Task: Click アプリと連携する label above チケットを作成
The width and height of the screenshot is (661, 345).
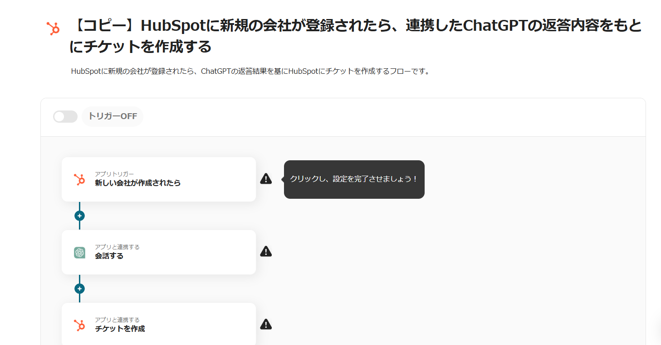Action: click(x=117, y=320)
